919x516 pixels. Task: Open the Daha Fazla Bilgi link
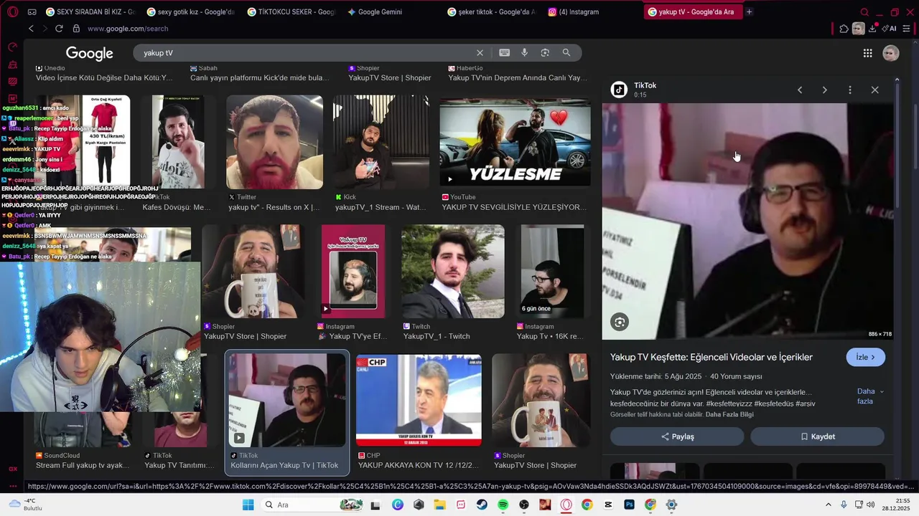pyautogui.click(x=729, y=414)
